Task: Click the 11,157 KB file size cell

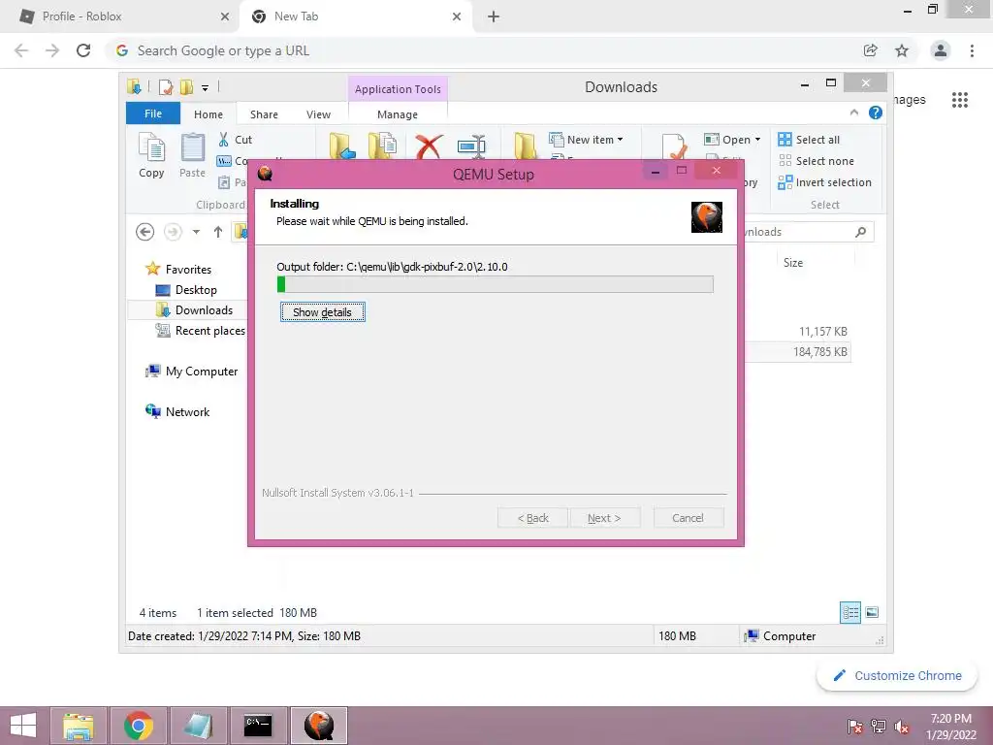Action: point(822,332)
